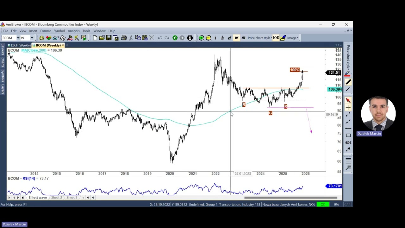Jump to last sheet with arrow button
The height and width of the screenshot is (228, 405).
[x=22, y=198]
